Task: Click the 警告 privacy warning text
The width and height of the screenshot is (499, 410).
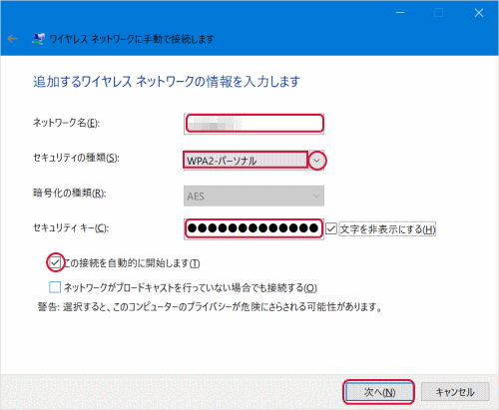Action: point(210,306)
